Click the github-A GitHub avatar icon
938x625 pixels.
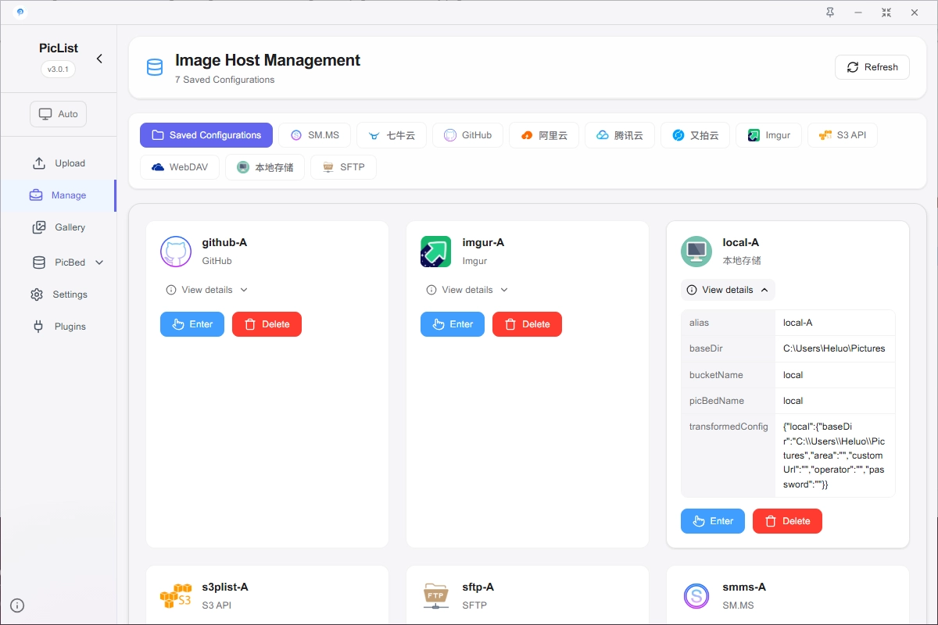[x=176, y=252]
